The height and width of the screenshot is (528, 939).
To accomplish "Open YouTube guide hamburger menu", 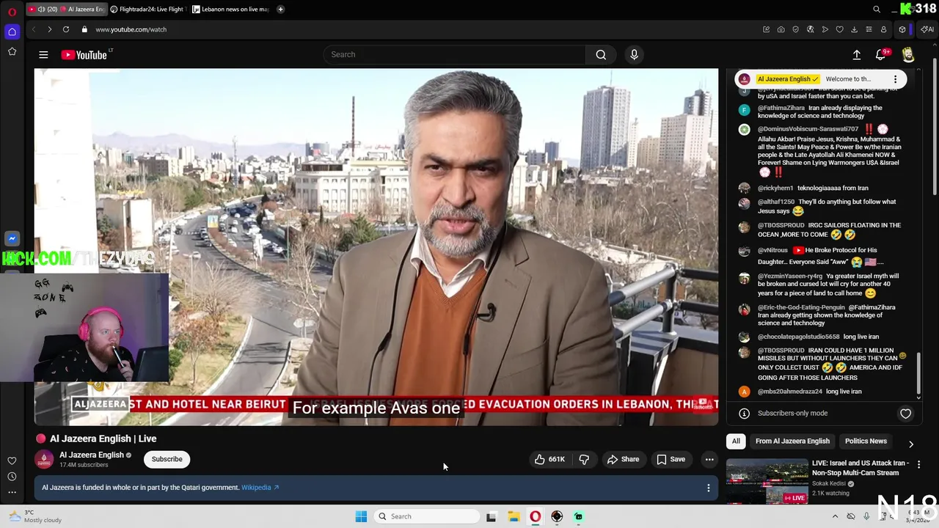I will (x=43, y=54).
